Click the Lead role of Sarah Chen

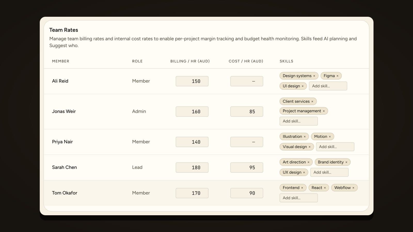tap(137, 167)
